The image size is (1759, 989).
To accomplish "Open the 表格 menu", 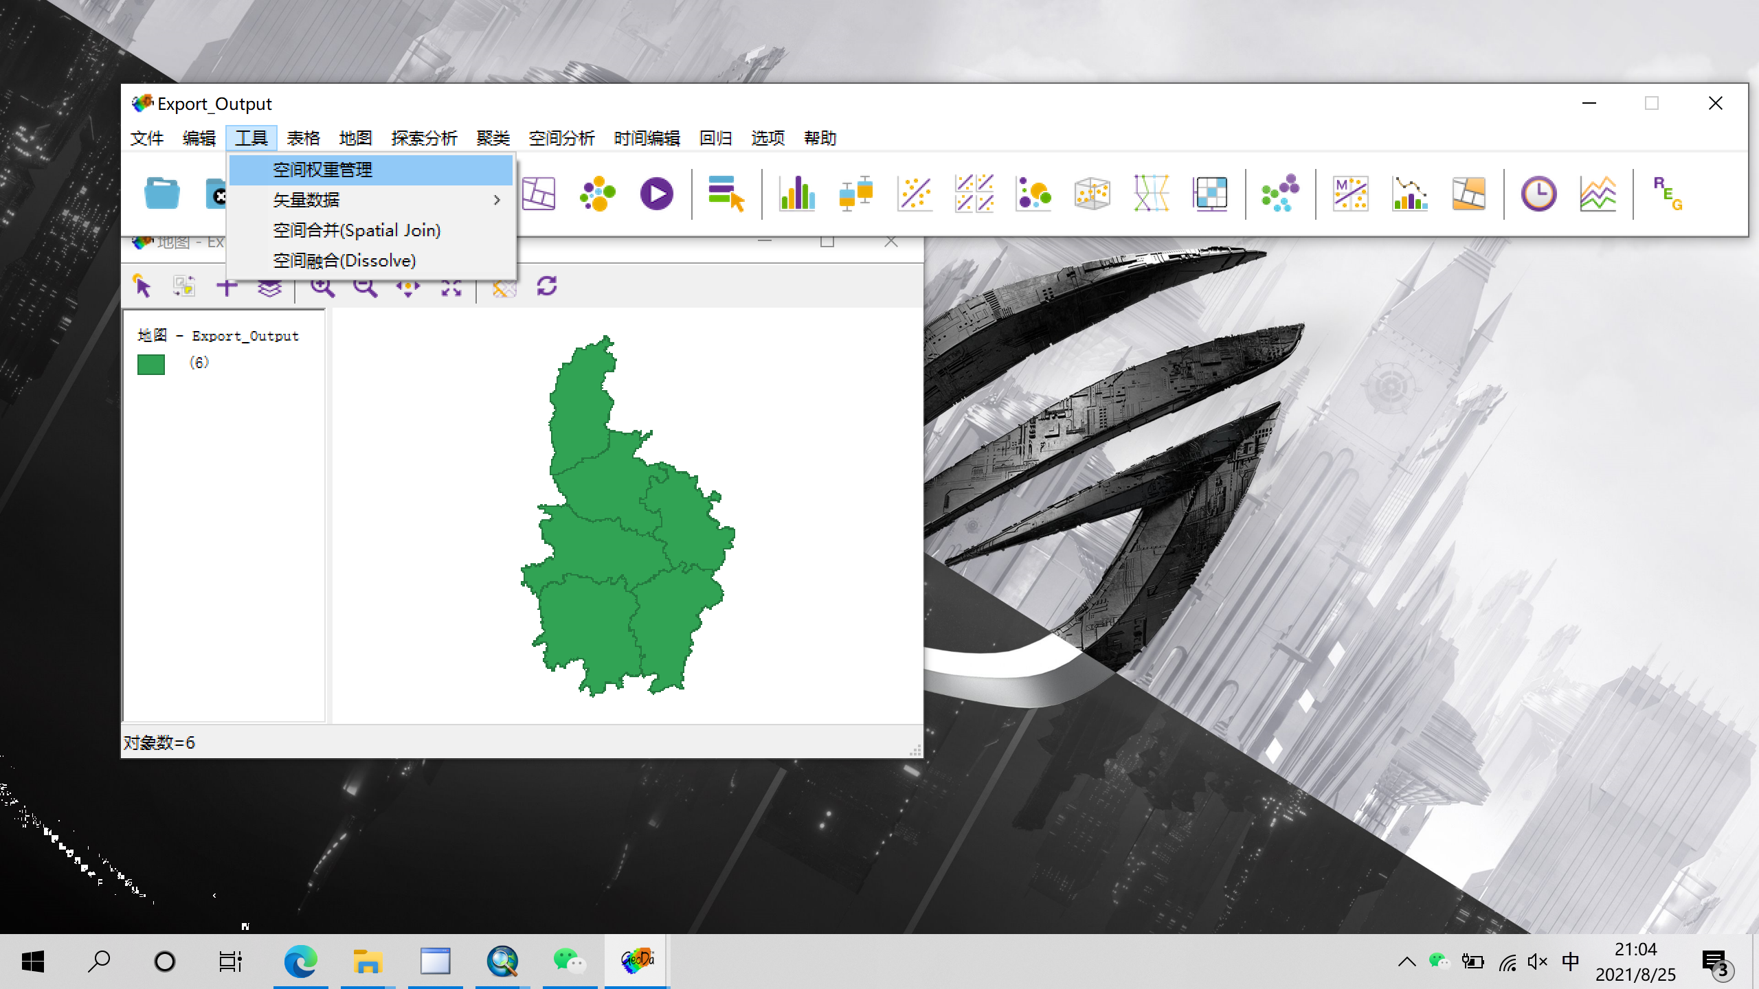I will [304, 138].
